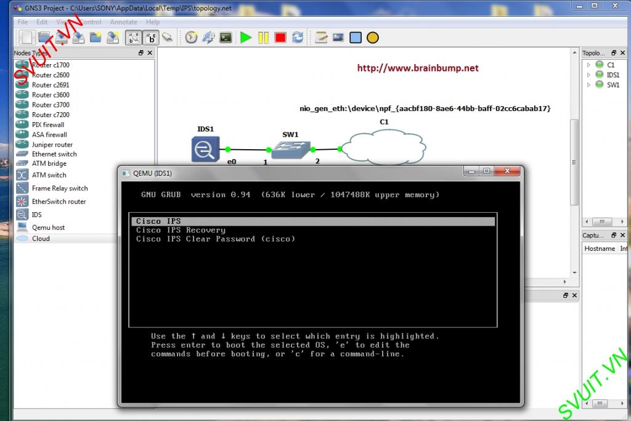Open the brainbump.net link note
The height and width of the screenshot is (421, 631).
click(418, 68)
